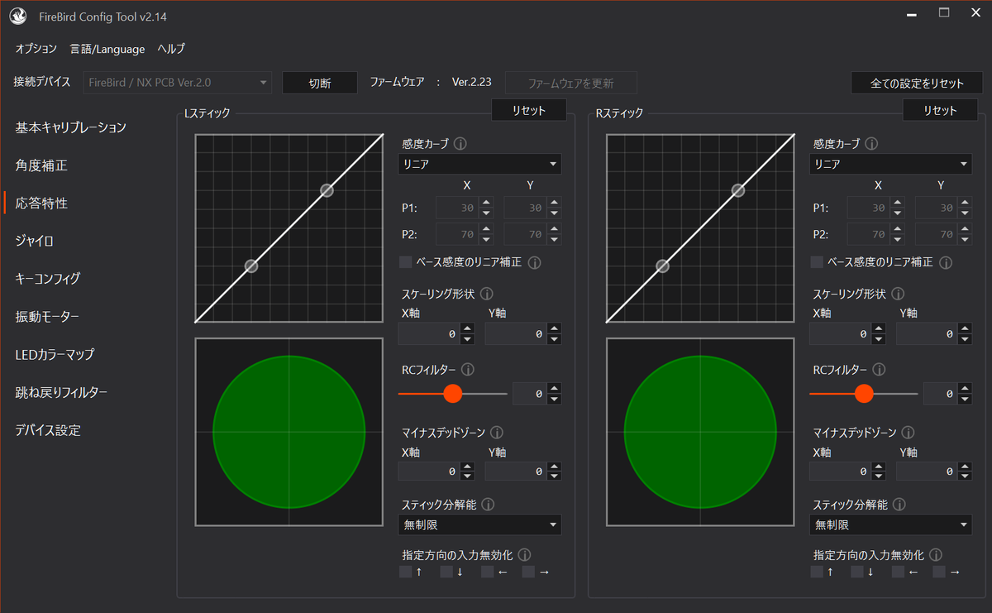Image resolution: width=992 pixels, height=613 pixels.
Task: Toggle R stick right direction disable checkbox
Action: tap(939, 572)
